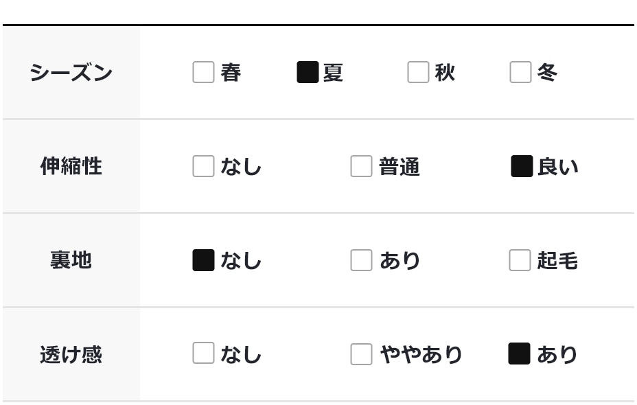Check the 裏地 あり checkbox
The height and width of the screenshot is (405, 637).
point(361,260)
